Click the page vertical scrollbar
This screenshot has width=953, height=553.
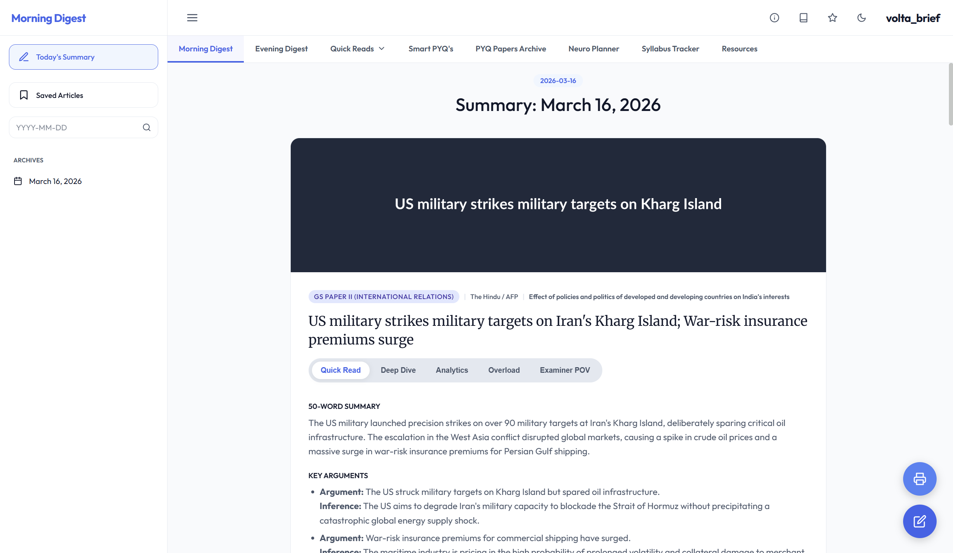point(950,95)
